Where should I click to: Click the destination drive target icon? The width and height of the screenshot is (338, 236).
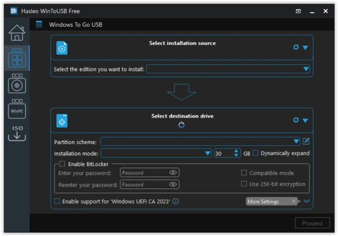click(x=62, y=121)
